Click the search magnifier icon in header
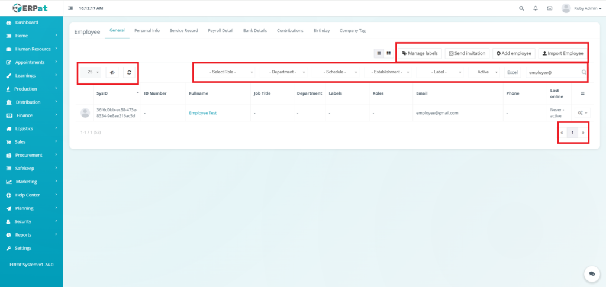 [521, 9]
